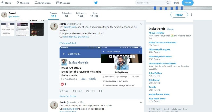Screen dimensions: 212x112
Task: Open the #boycottsidhu trend
Action: point(157,33)
